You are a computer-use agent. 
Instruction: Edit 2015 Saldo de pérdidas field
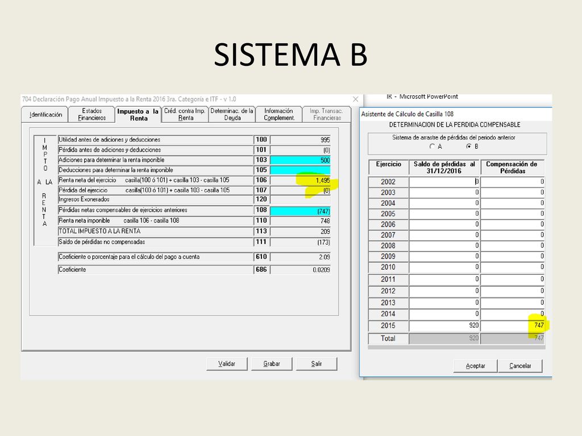coord(444,325)
